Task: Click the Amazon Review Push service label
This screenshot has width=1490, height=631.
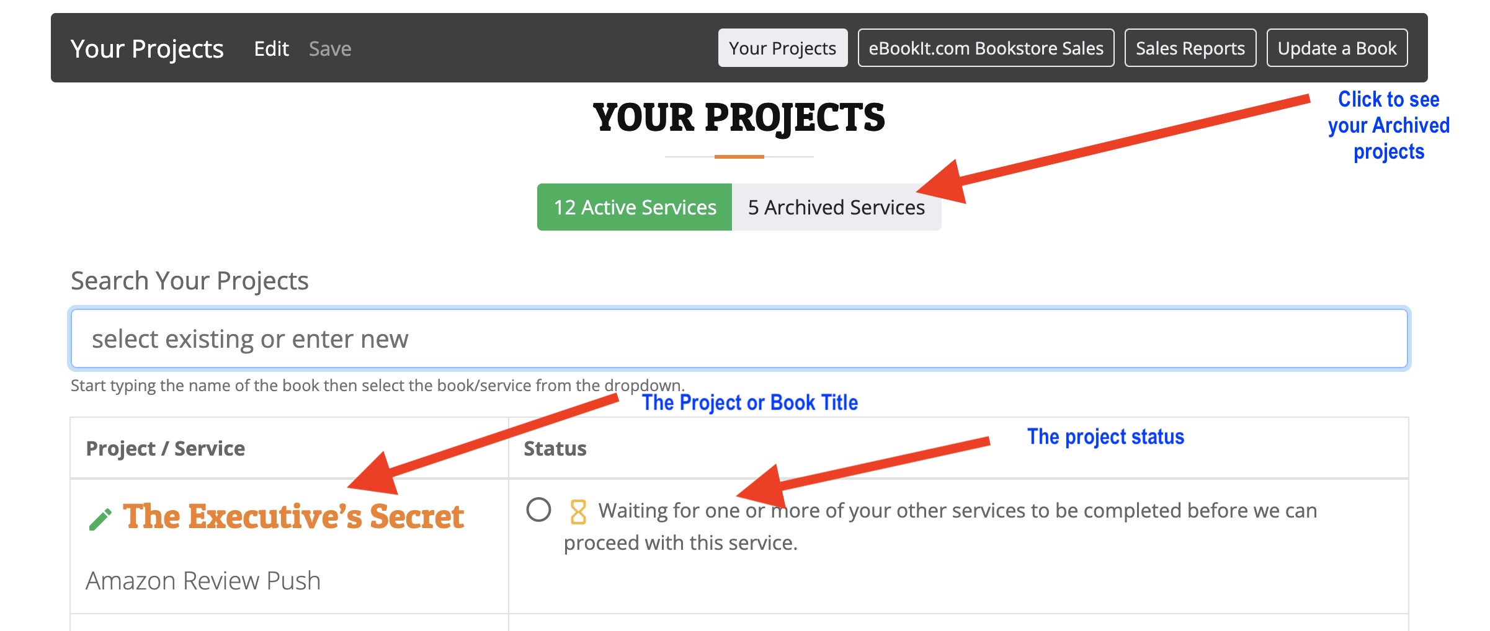Action: tap(203, 581)
